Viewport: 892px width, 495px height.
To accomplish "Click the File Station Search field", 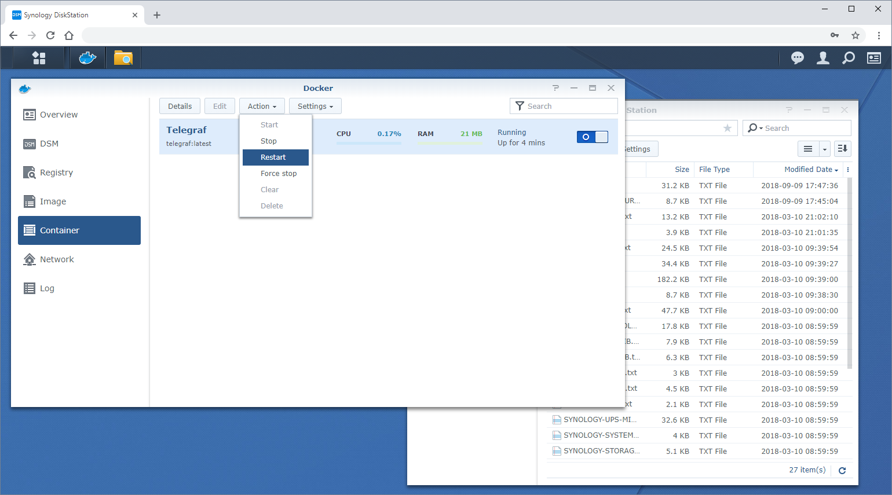I will (797, 128).
